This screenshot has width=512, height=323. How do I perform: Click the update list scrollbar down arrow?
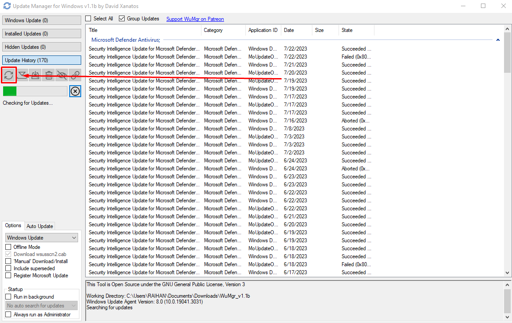tap(507, 273)
